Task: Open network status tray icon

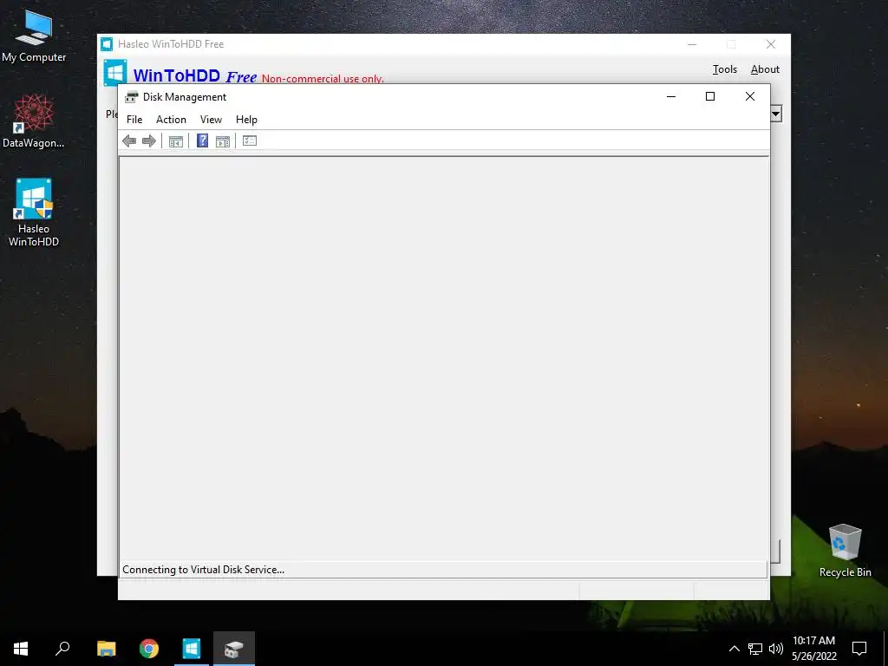Action: (x=755, y=649)
